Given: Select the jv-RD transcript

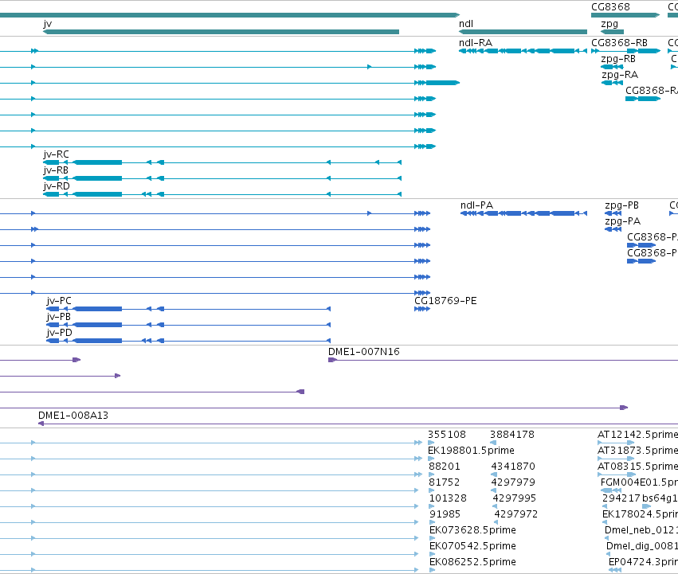Looking at the screenshot, I should click(x=222, y=194).
